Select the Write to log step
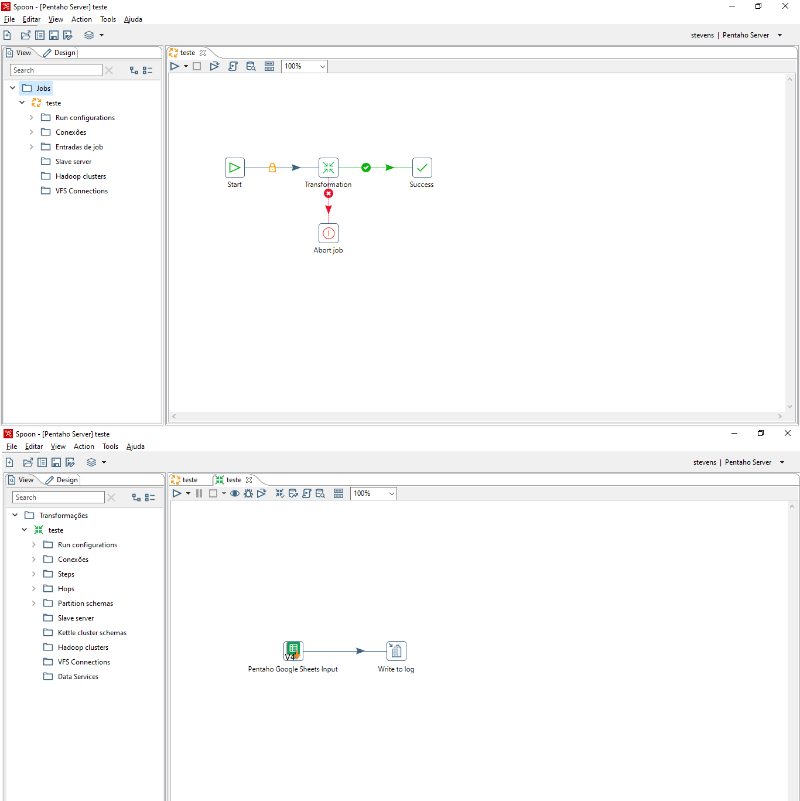 [x=396, y=650]
